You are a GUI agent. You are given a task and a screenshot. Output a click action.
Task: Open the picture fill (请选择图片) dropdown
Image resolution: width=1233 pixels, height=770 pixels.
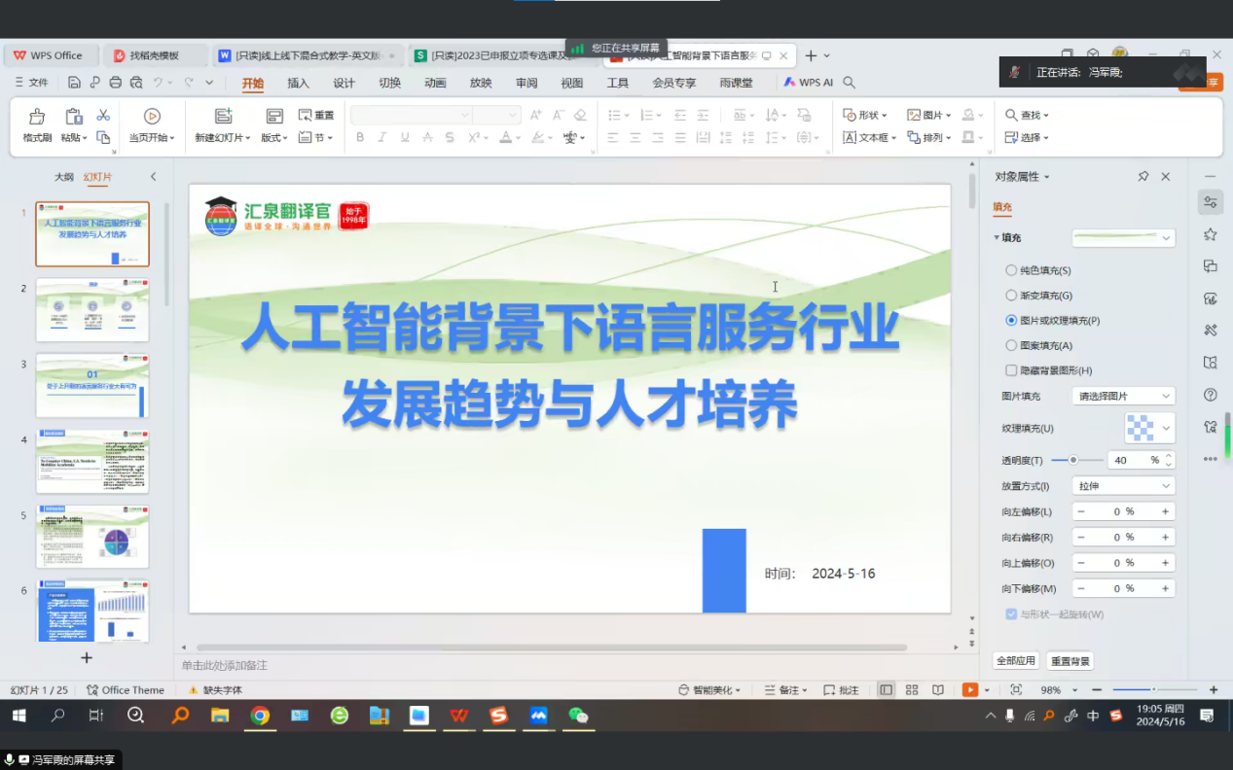tap(1122, 397)
